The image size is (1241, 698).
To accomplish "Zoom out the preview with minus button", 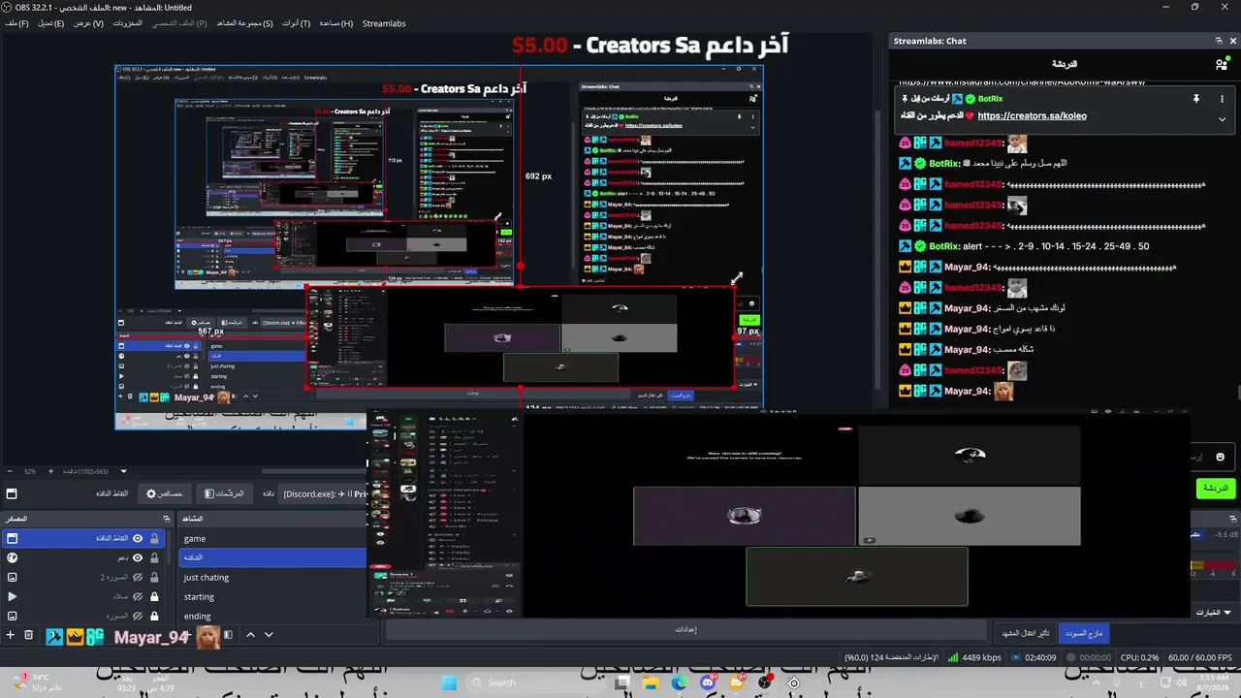I will [11, 471].
